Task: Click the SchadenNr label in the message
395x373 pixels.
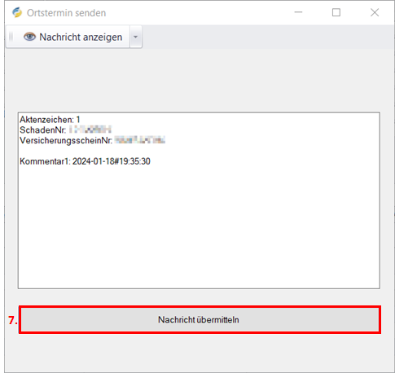Action: click(42, 130)
